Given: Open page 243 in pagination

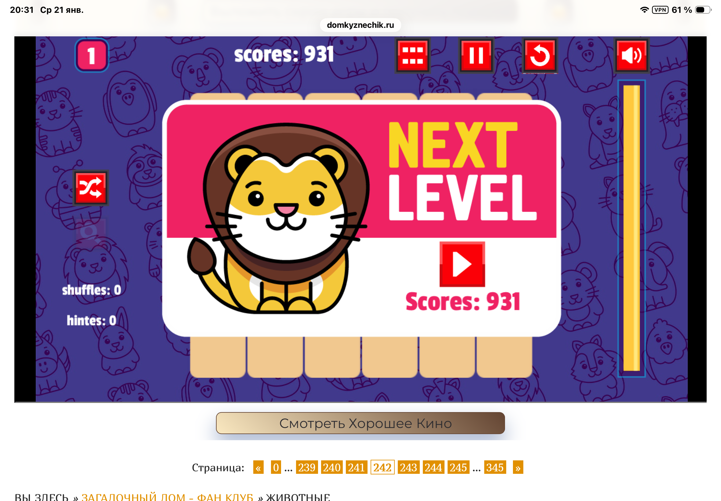Looking at the screenshot, I should click(x=408, y=467).
